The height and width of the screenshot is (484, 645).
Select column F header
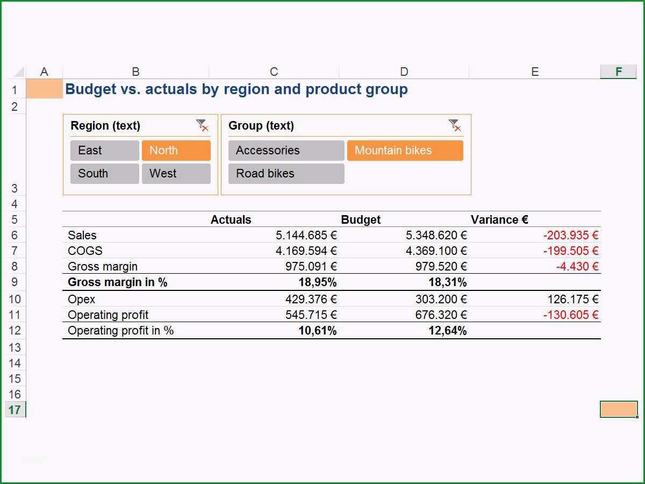619,72
